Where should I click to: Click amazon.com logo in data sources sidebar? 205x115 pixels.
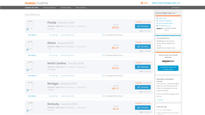(x=160, y=28)
